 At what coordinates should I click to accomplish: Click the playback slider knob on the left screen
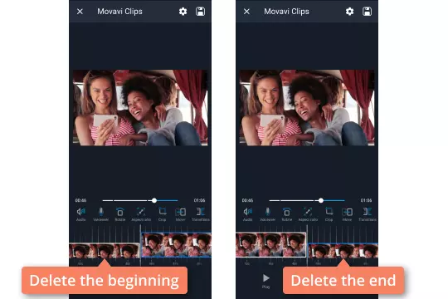point(154,200)
